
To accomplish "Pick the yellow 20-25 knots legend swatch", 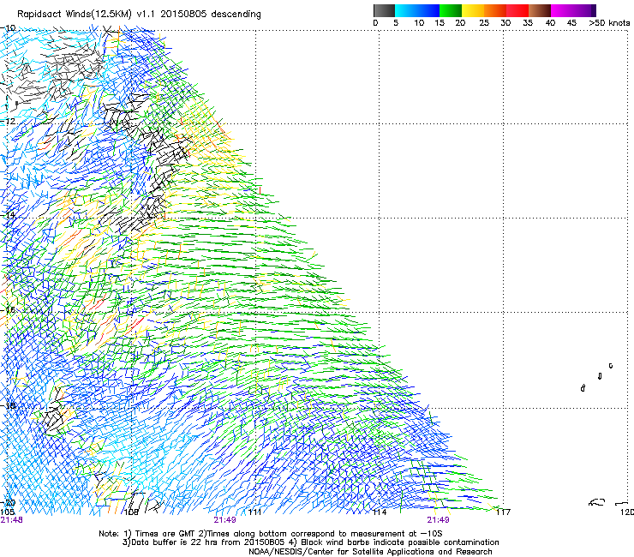I will (x=473, y=10).
